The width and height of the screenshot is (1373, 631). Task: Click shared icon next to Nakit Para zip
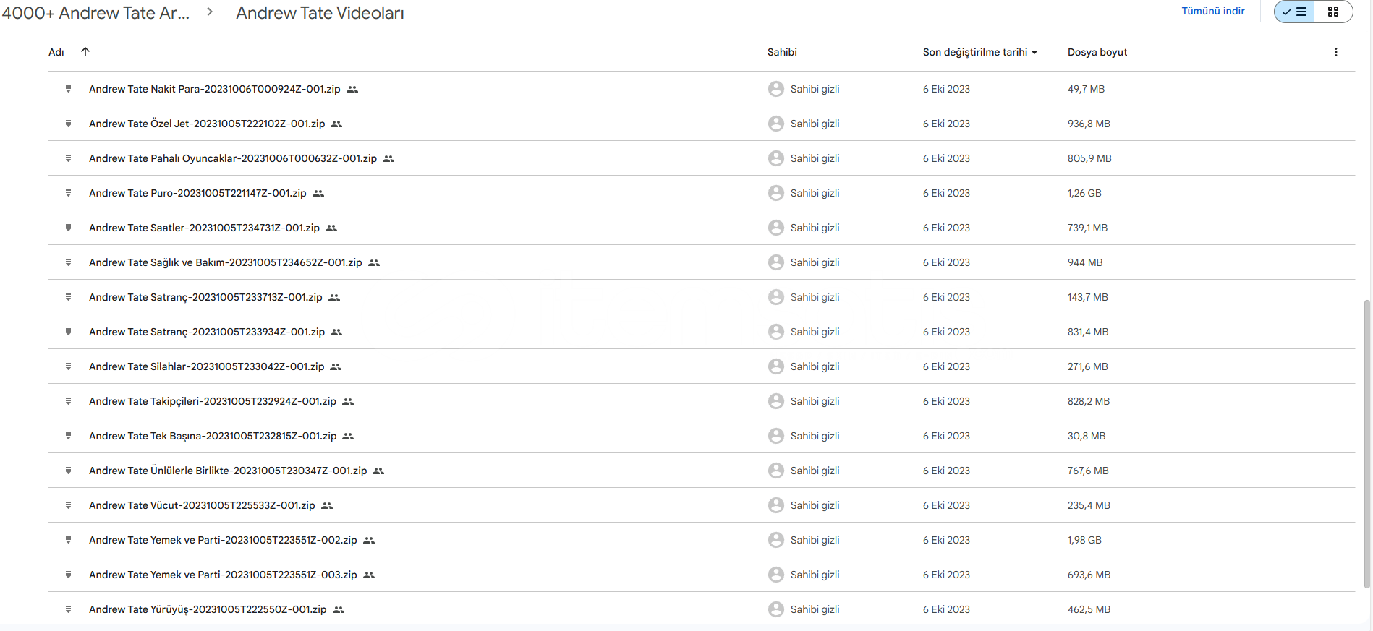point(352,90)
